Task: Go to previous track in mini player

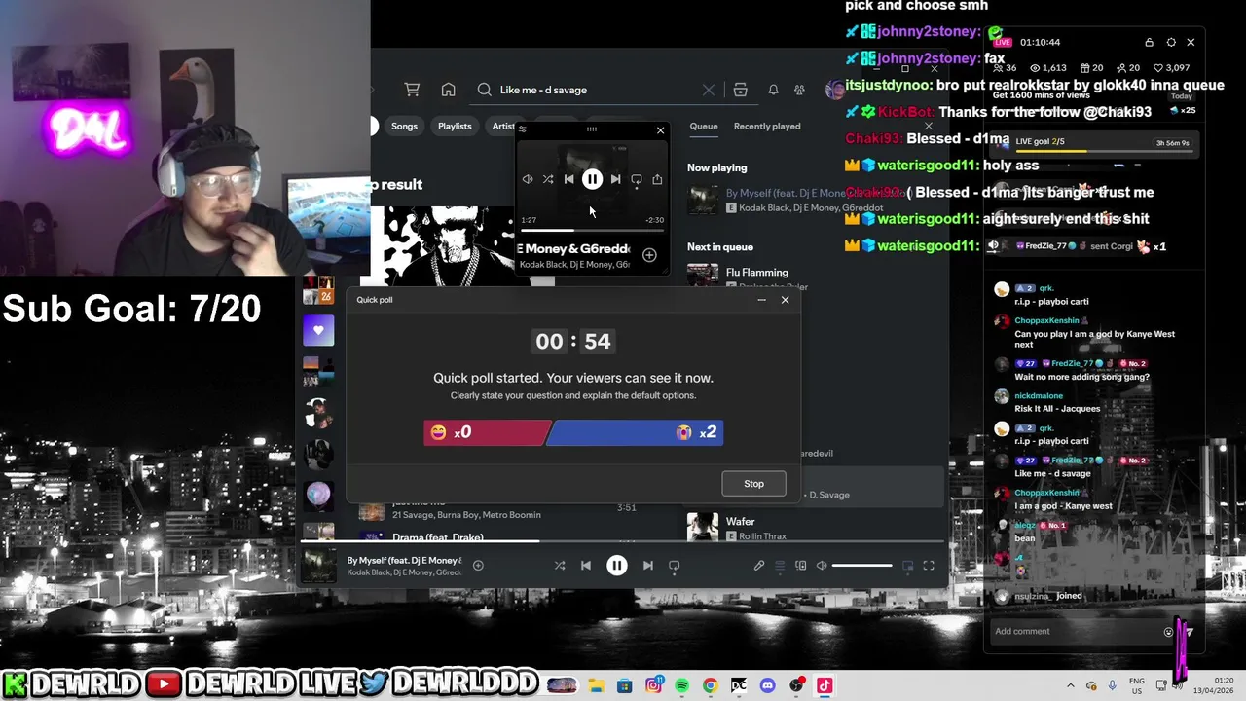Action: (568, 179)
